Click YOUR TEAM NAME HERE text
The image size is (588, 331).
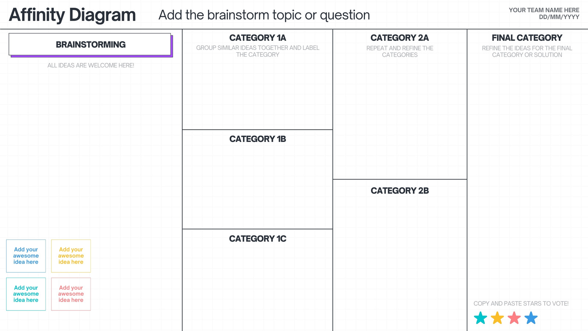click(x=544, y=10)
